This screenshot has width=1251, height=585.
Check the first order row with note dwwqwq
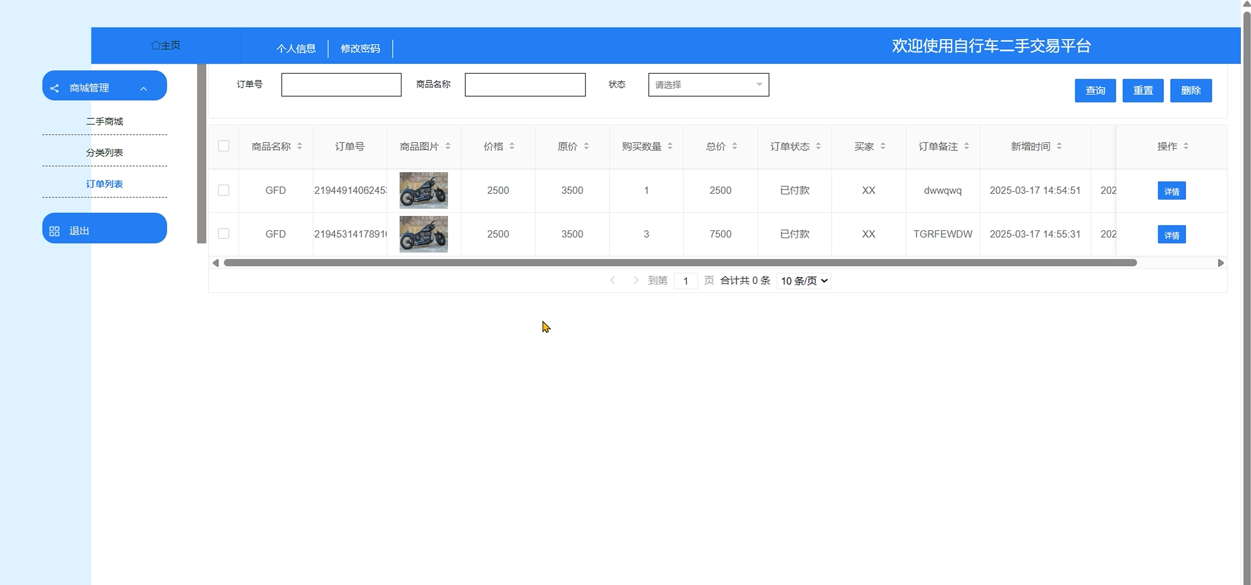(223, 190)
